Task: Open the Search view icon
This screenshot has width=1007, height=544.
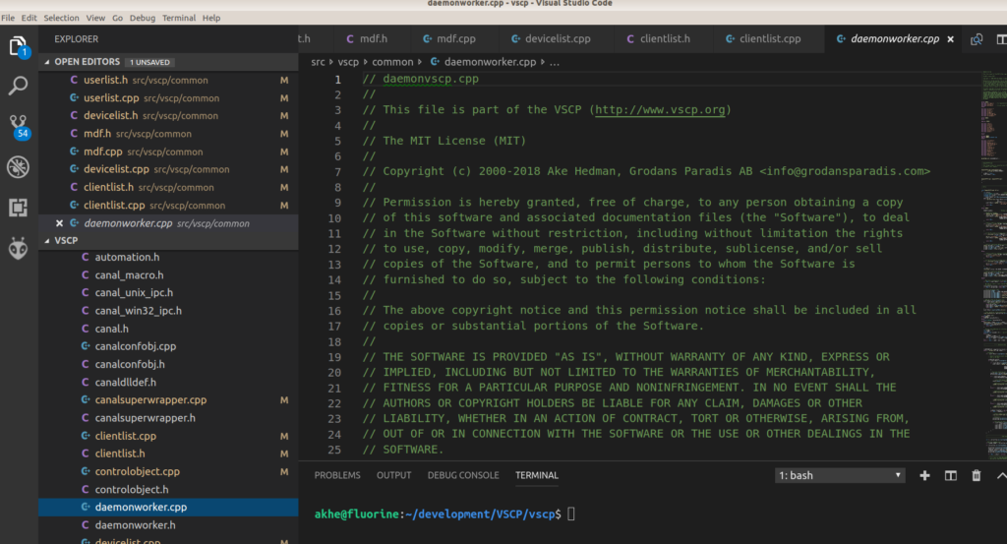Action: [x=18, y=86]
